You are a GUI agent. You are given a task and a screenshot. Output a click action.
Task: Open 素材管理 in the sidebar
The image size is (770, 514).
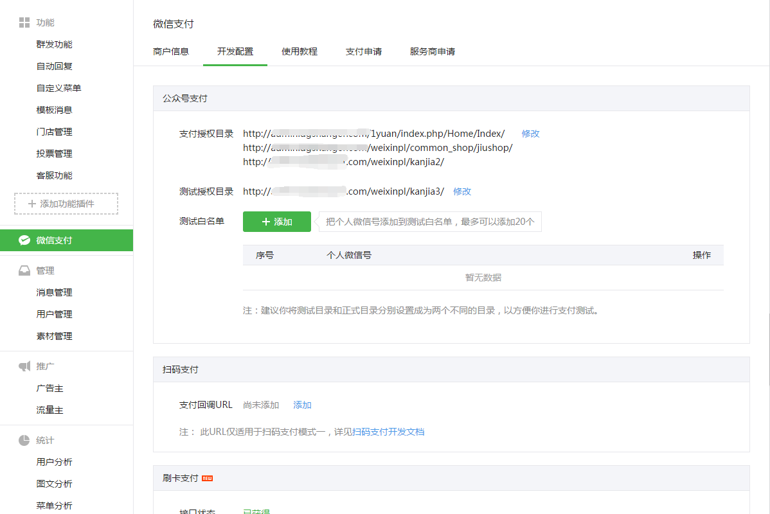coord(54,336)
